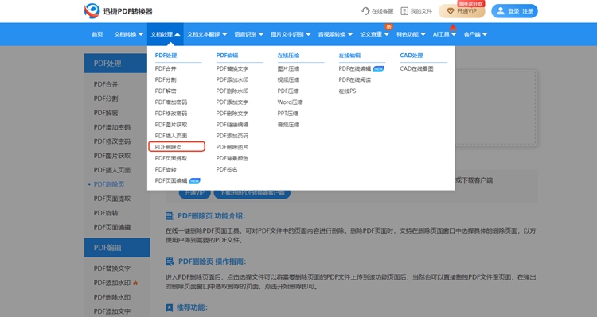
Task: Go to 首页 in the navigation bar
Action: (97, 34)
